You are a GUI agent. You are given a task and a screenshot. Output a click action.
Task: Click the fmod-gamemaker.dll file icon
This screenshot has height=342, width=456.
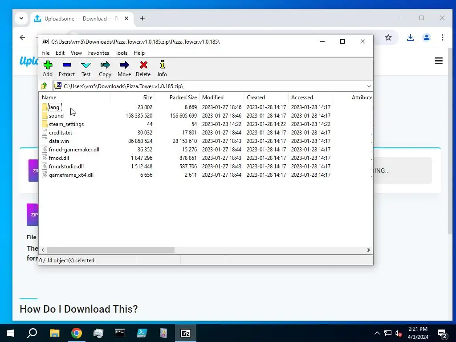pos(45,149)
